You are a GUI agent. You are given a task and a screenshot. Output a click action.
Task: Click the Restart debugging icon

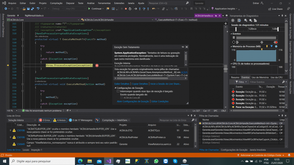[x=130, y=9]
